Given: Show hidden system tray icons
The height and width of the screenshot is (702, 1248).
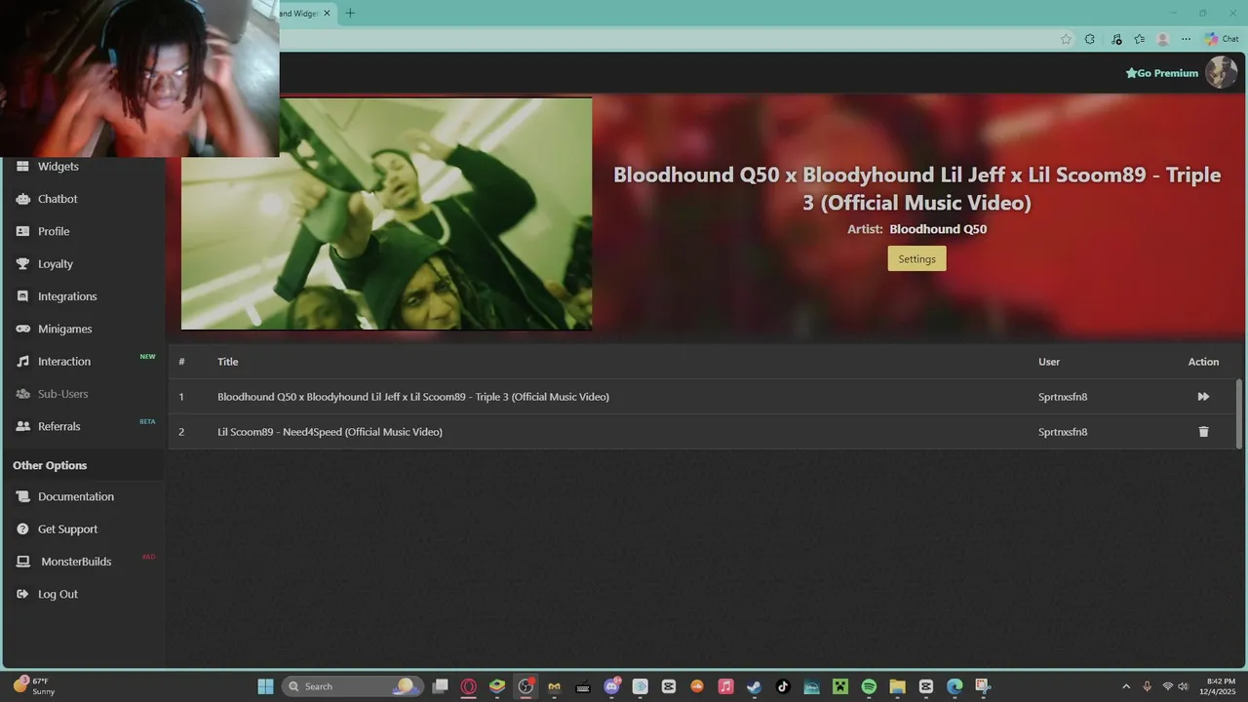Looking at the screenshot, I should click(x=1126, y=686).
